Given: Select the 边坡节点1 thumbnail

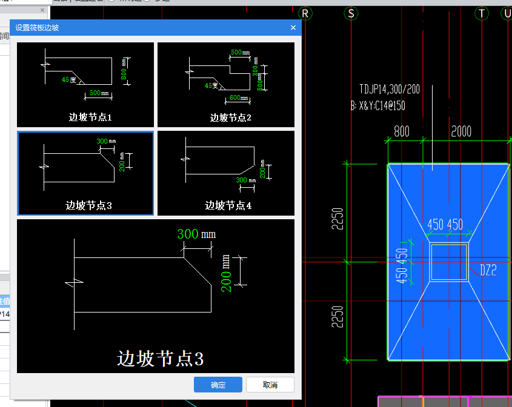Looking at the screenshot, I should (85, 85).
